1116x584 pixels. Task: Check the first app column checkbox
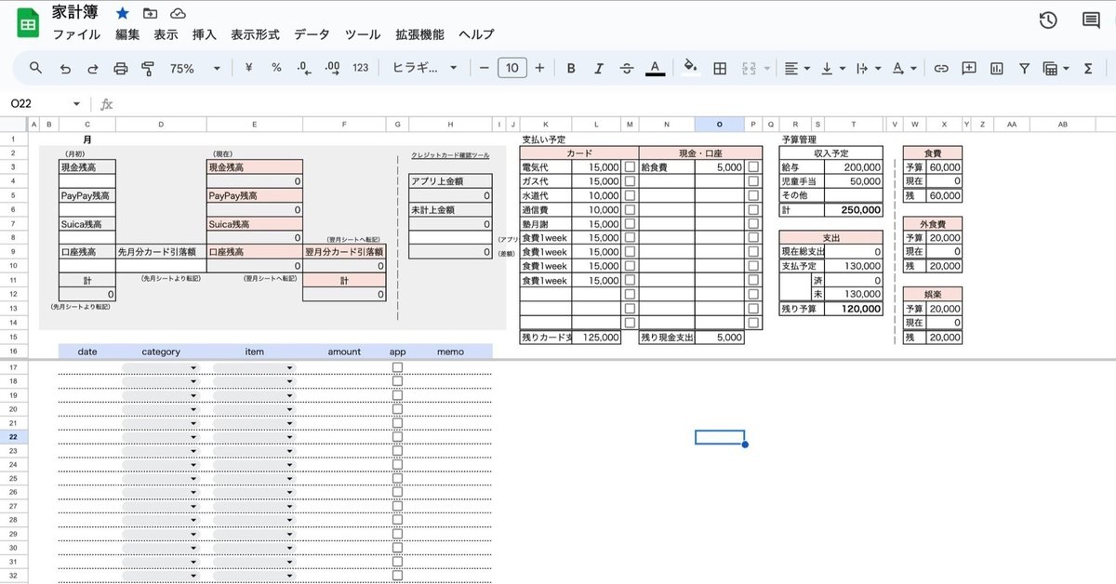pos(397,366)
